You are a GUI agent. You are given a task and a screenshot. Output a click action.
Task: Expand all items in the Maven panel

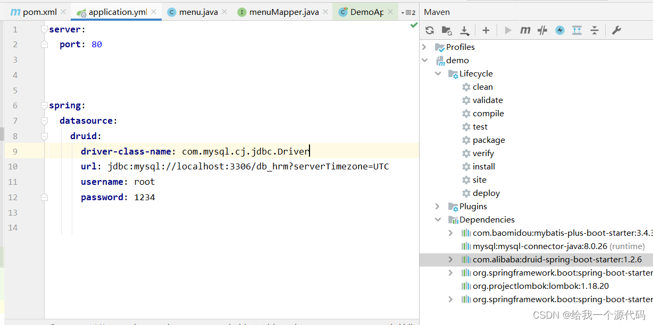click(x=577, y=30)
